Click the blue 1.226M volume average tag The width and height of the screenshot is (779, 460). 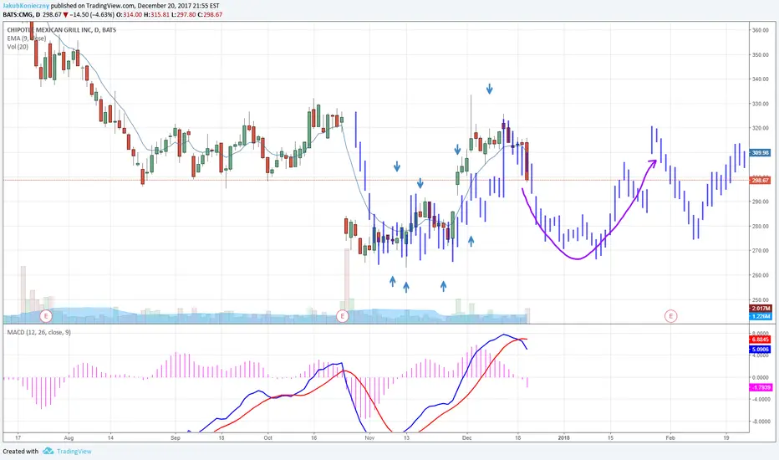[x=760, y=316]
